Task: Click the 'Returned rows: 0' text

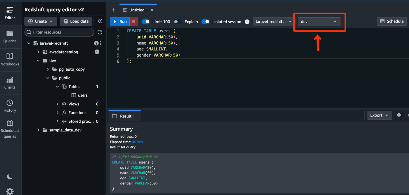Action: [x=123, y=136]
